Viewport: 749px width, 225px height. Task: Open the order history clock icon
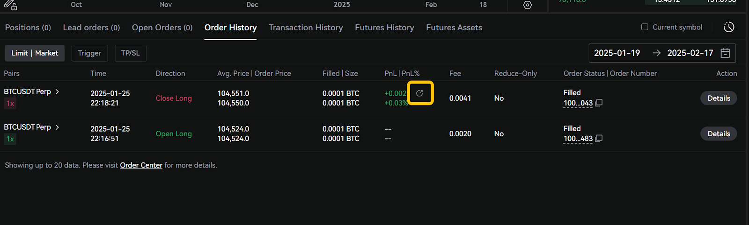point(728,27)
